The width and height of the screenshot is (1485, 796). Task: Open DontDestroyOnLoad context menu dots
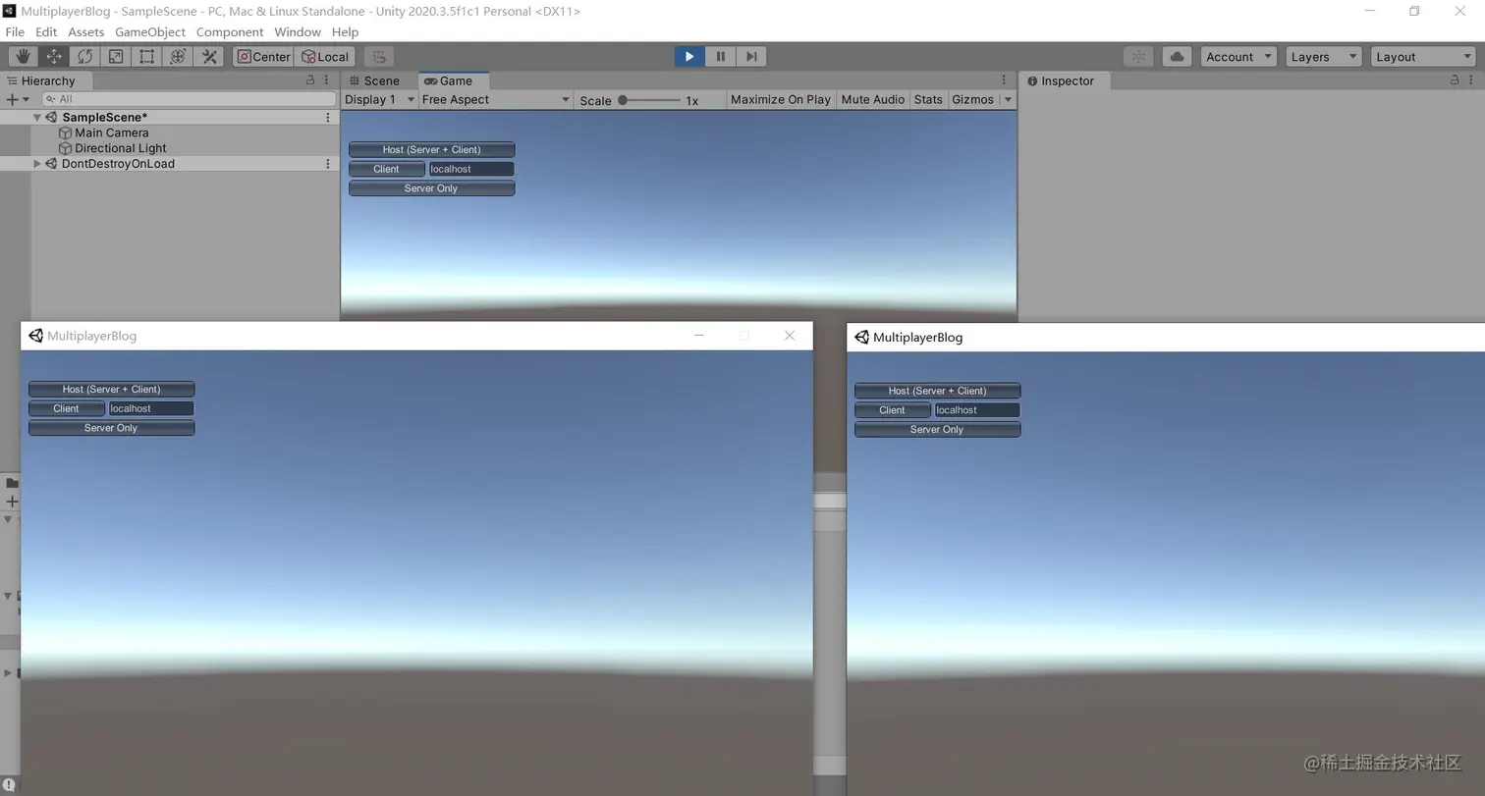coord(328,164)
